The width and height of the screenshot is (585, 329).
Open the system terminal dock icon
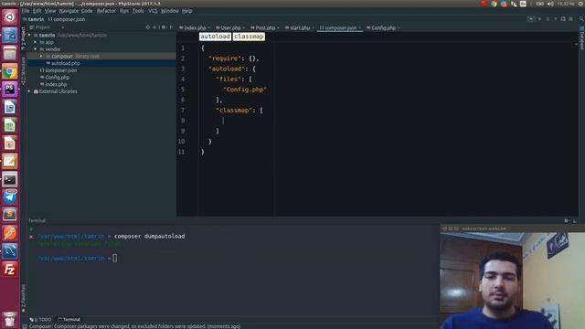pos(10,179)
